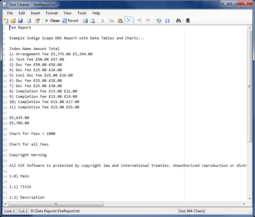Click the Paste clipboard icon

(120, 21)
